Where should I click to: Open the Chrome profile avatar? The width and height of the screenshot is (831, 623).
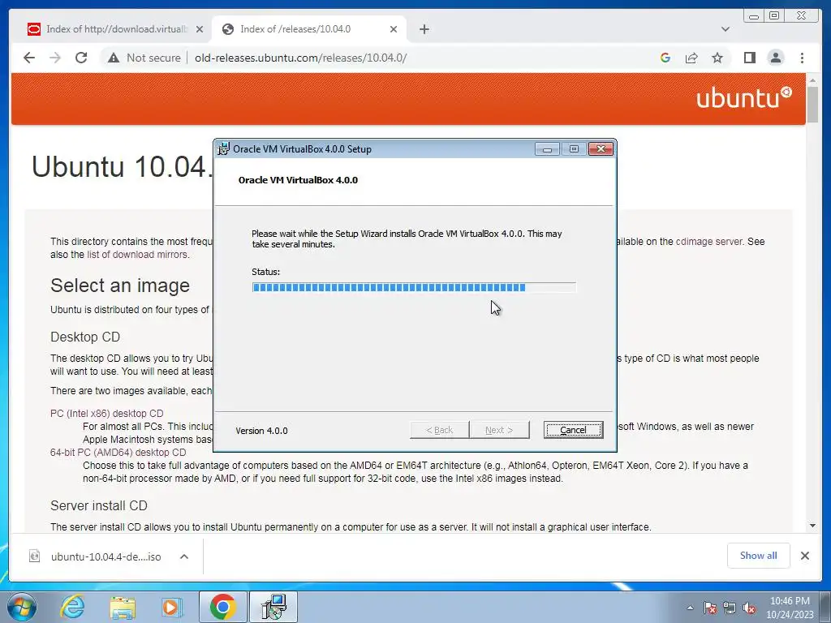(x=775, y=58)
